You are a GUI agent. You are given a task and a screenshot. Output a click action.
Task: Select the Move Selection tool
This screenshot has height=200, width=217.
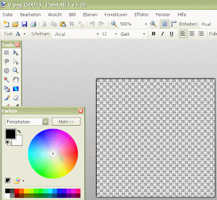tap(16, 62)
